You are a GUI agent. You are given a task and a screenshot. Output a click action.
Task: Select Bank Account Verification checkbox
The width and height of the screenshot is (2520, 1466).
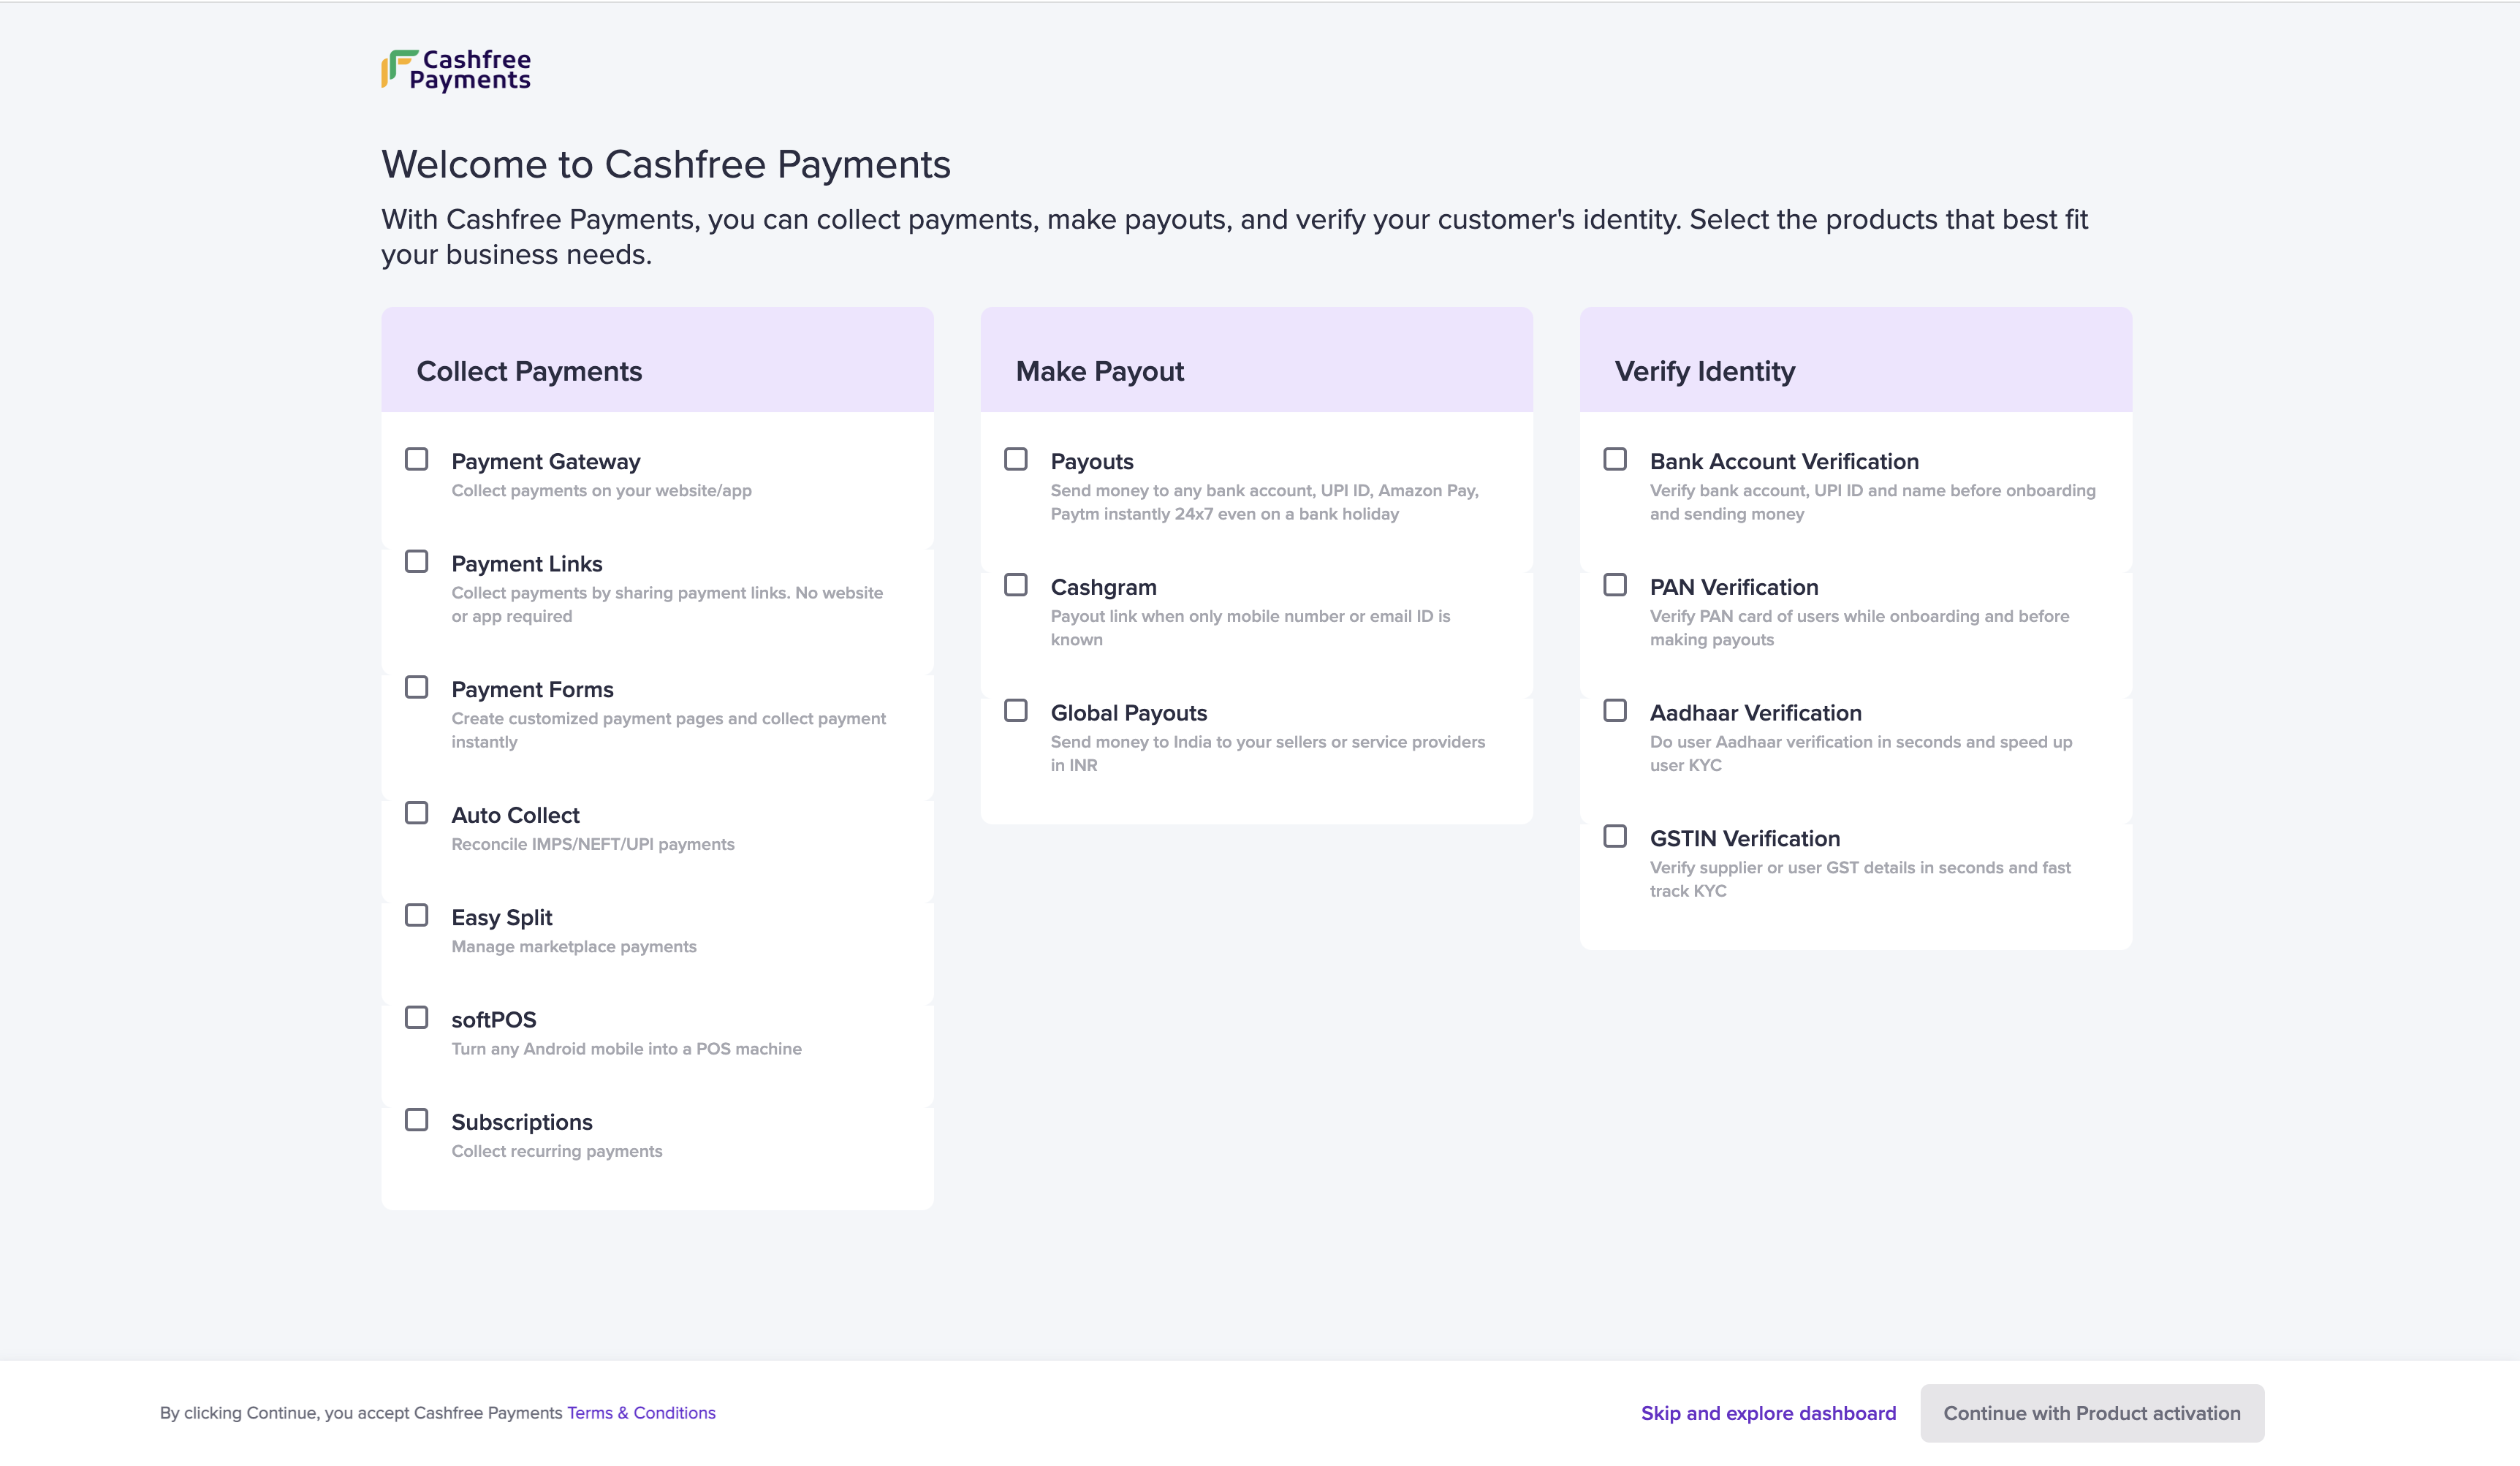1615,459
